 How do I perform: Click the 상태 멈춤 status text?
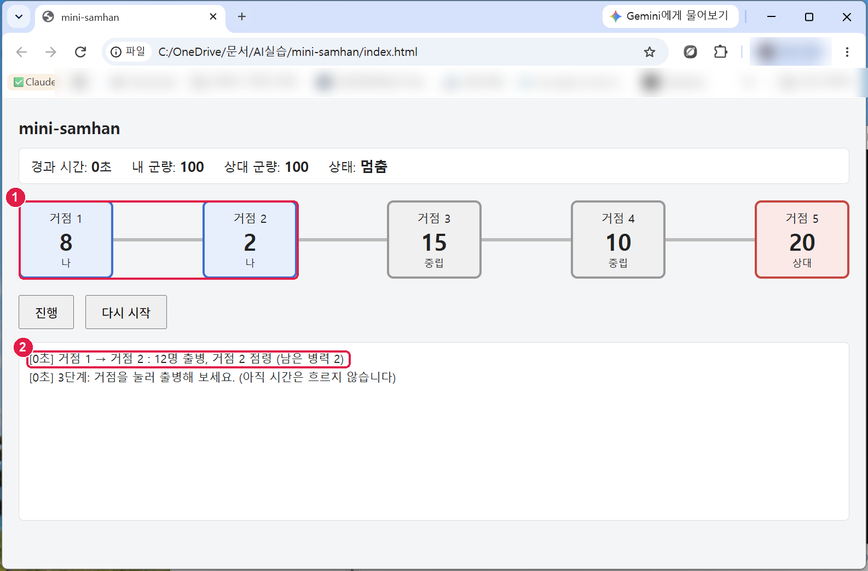coord(358,166)
